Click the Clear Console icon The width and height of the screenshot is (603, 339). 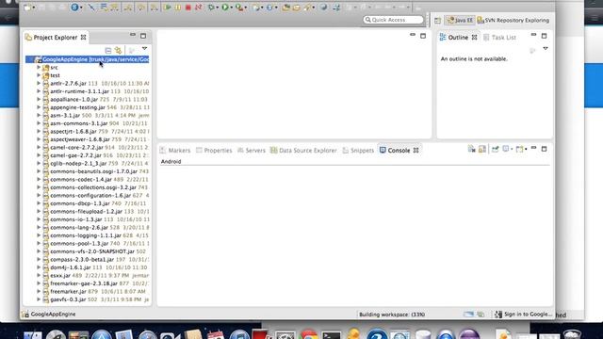(471, 149)
